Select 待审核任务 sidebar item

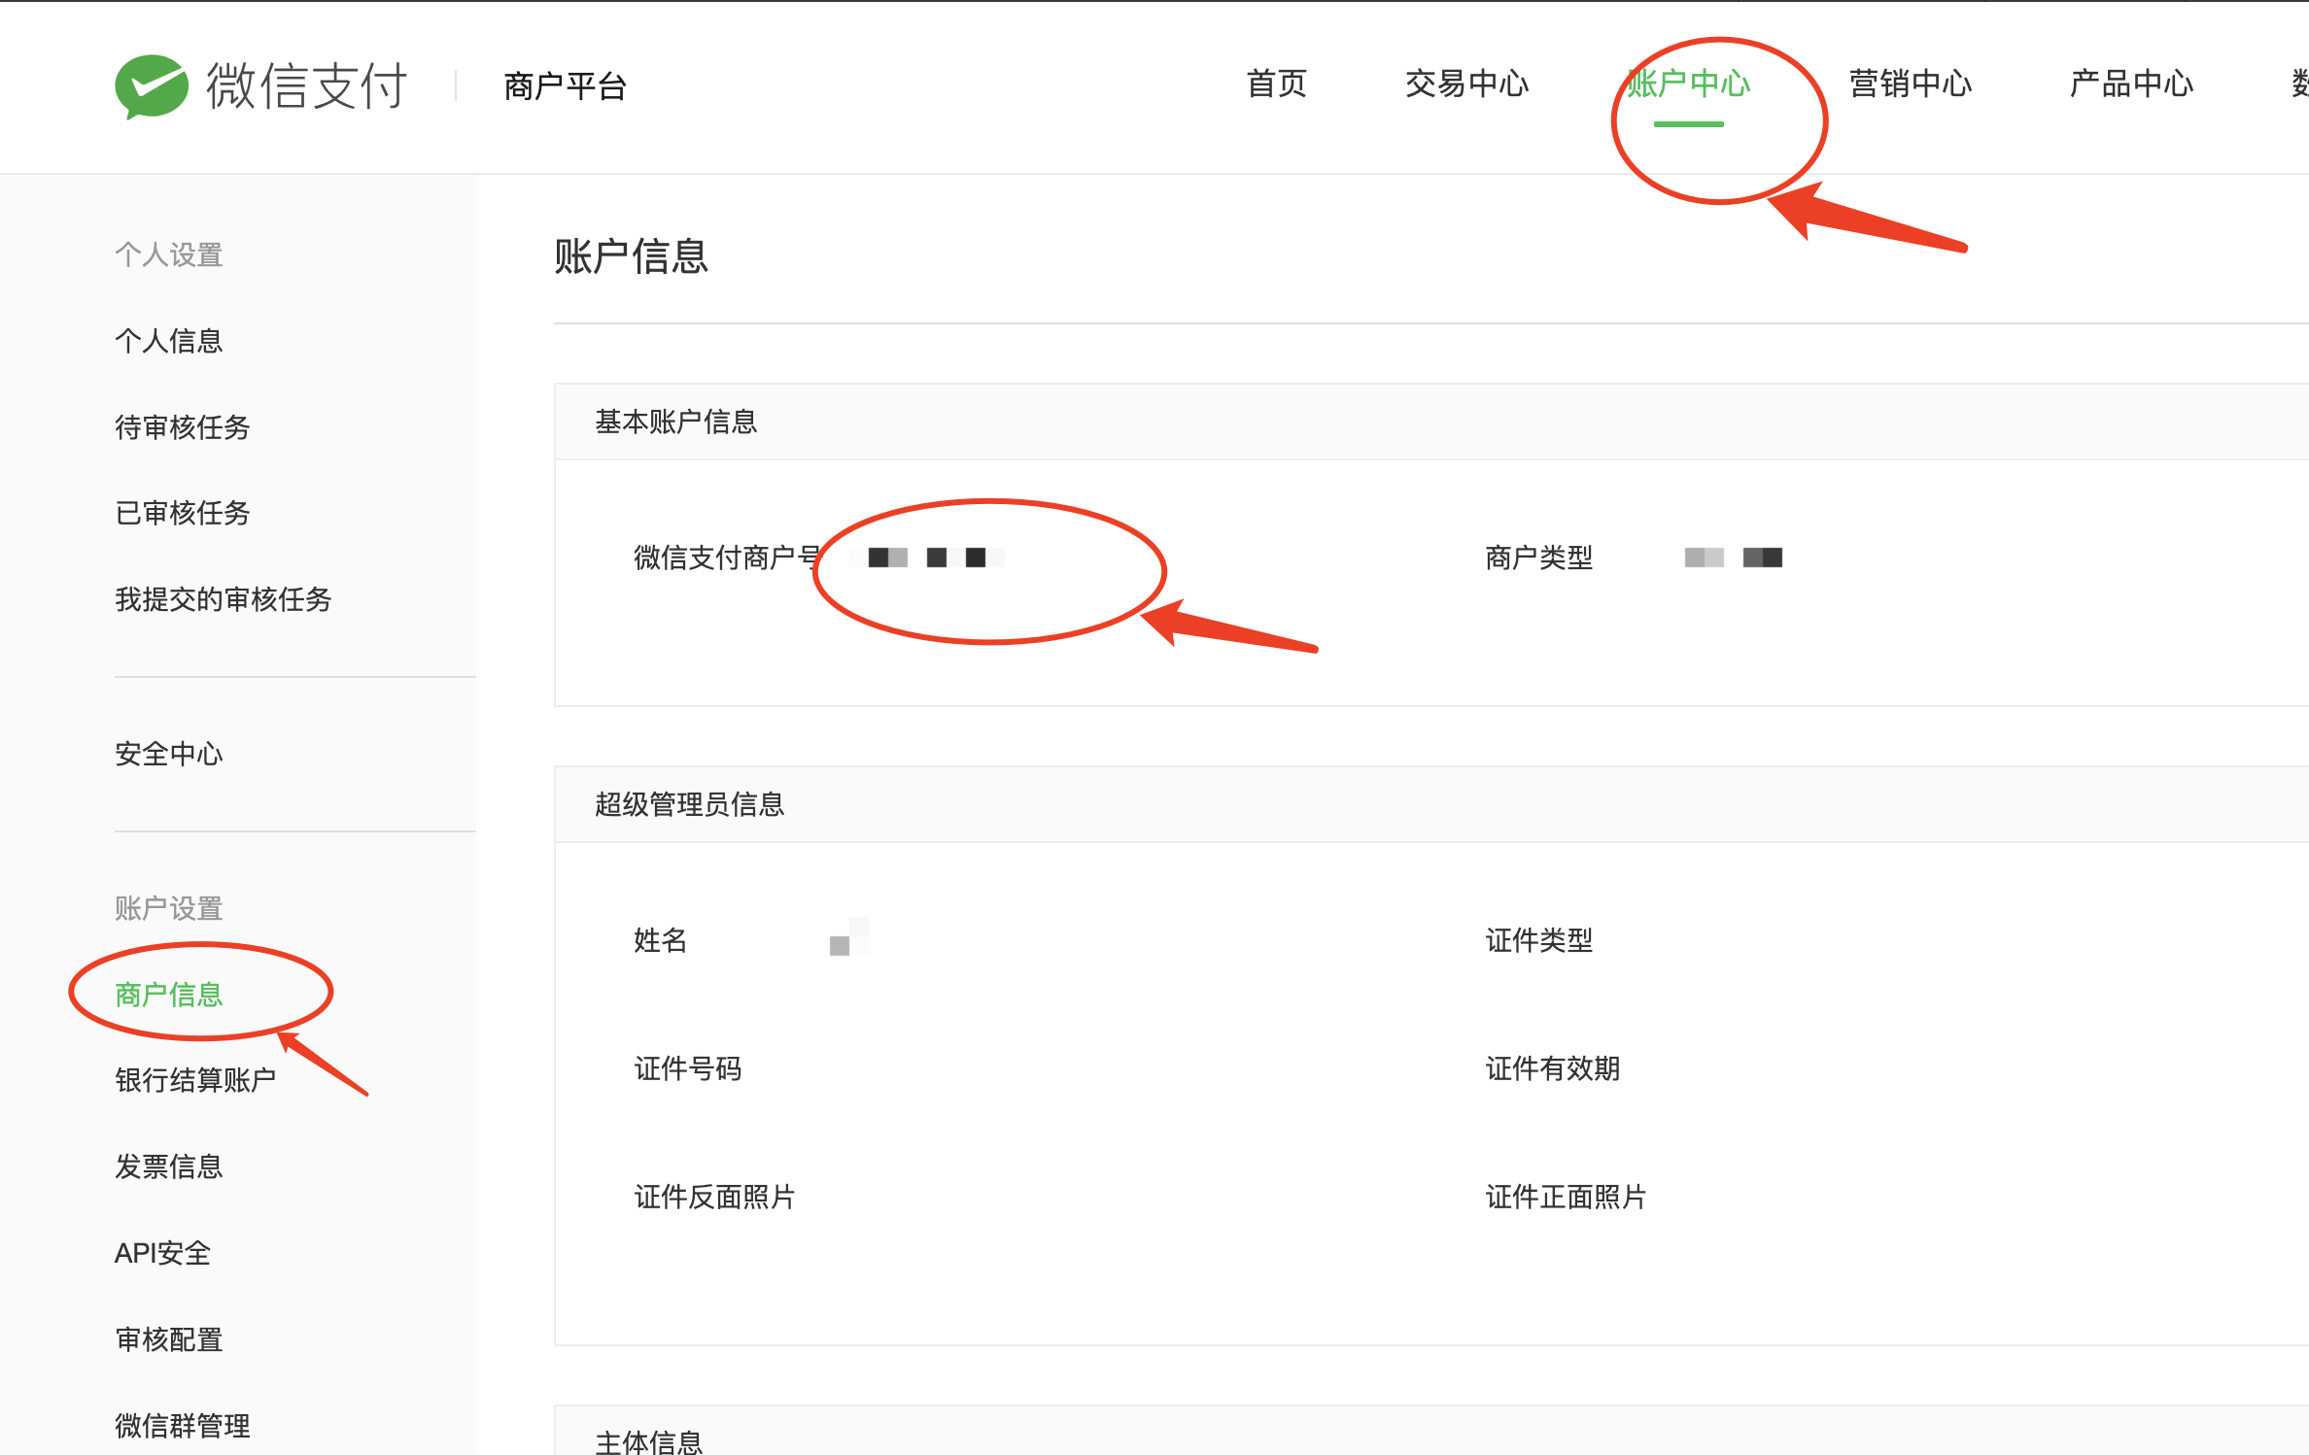[x=183, y=427]
